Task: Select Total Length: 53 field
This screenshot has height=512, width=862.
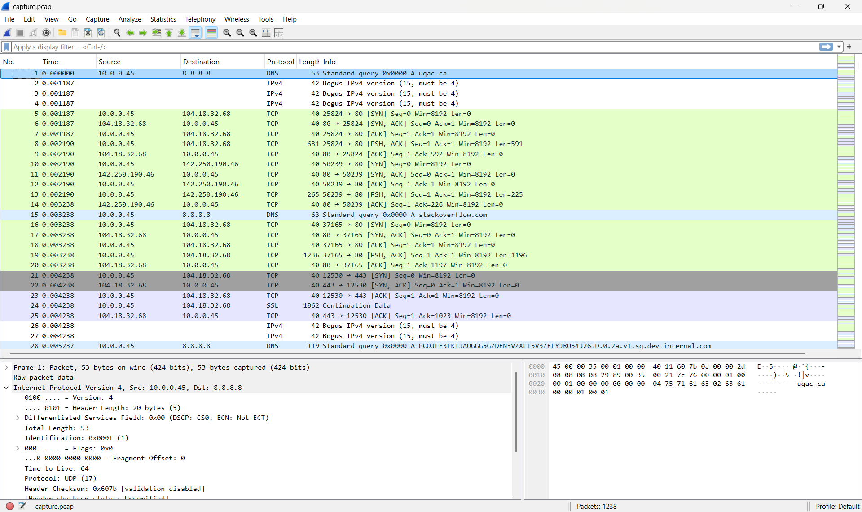Action: click(x=57, y=428)
